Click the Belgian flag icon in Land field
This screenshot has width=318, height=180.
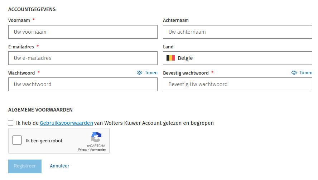pos(170,58)
